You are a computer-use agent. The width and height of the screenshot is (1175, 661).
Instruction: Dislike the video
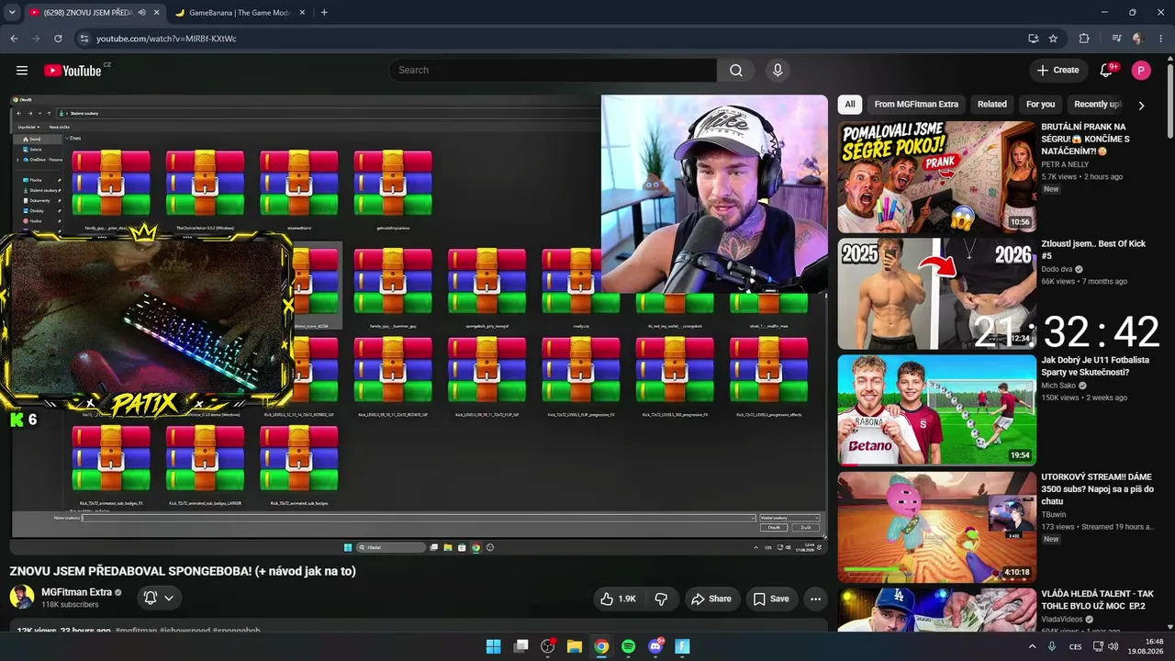(x=661, y=599)
